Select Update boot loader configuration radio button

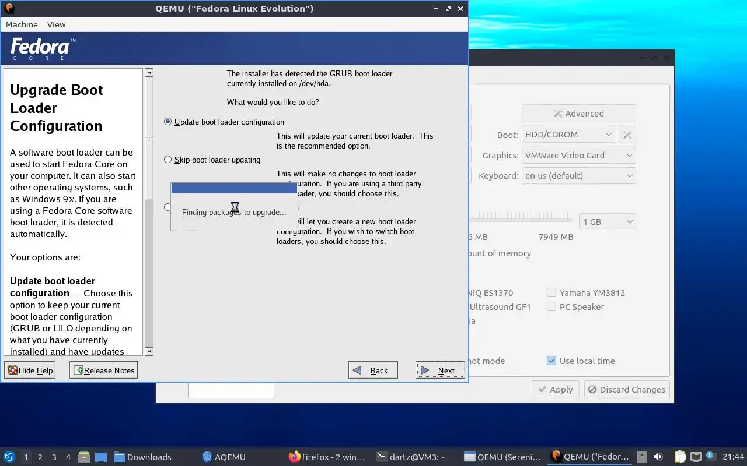click(x=168, y=122)
